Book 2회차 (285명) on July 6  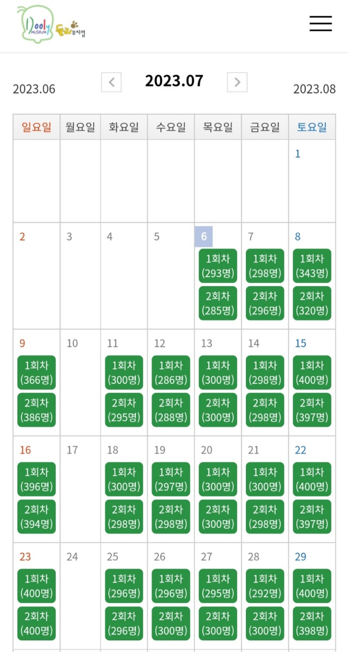click(x=218, y=303)
